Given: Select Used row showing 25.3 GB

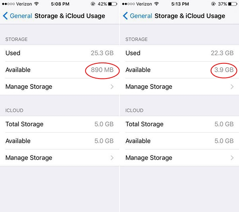Looking at the screenshot, I should pyautogui.click(x=59, y=53).
